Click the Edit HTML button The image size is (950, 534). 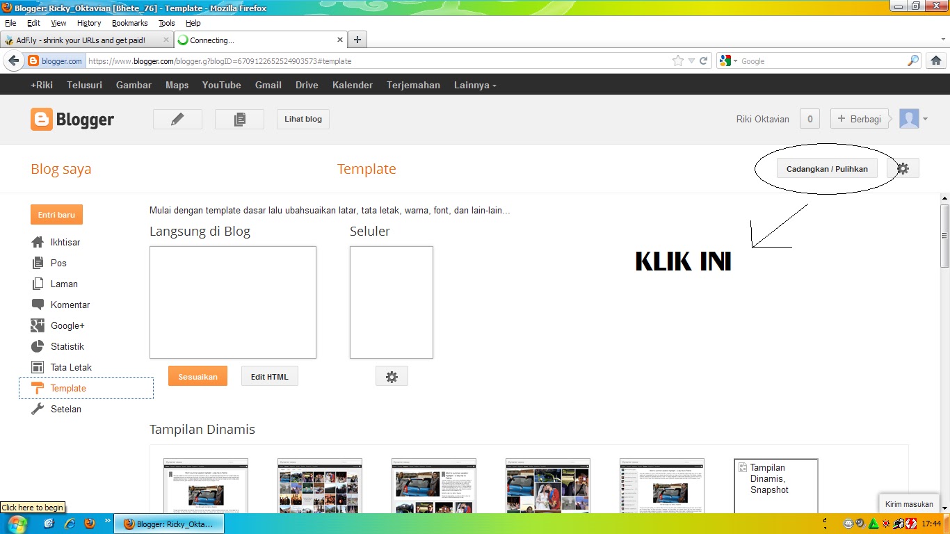(x=270, y=376)
